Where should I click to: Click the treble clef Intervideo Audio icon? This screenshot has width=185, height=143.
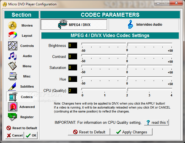(130, 24)
